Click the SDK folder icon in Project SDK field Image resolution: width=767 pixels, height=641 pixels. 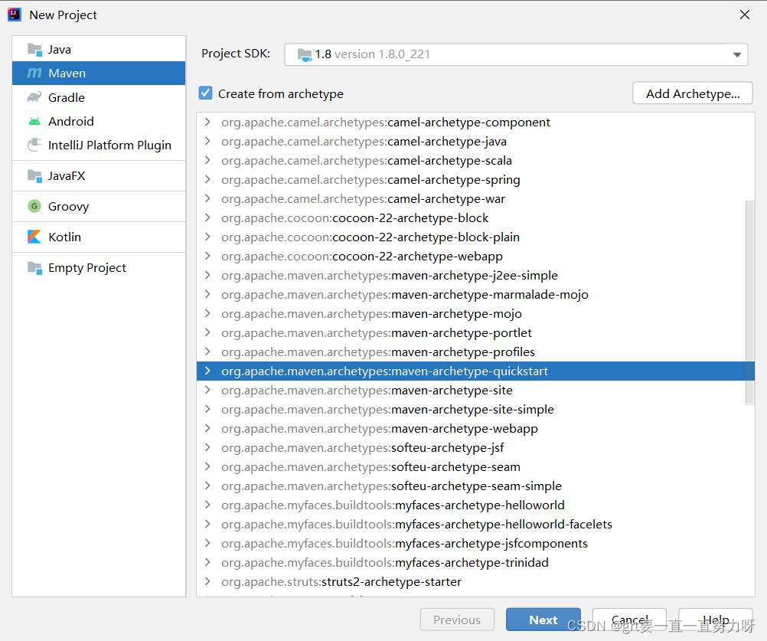[x=304, y=54]
